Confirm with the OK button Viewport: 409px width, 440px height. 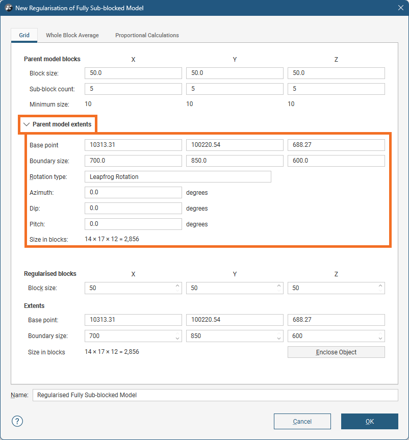point(369,421)
